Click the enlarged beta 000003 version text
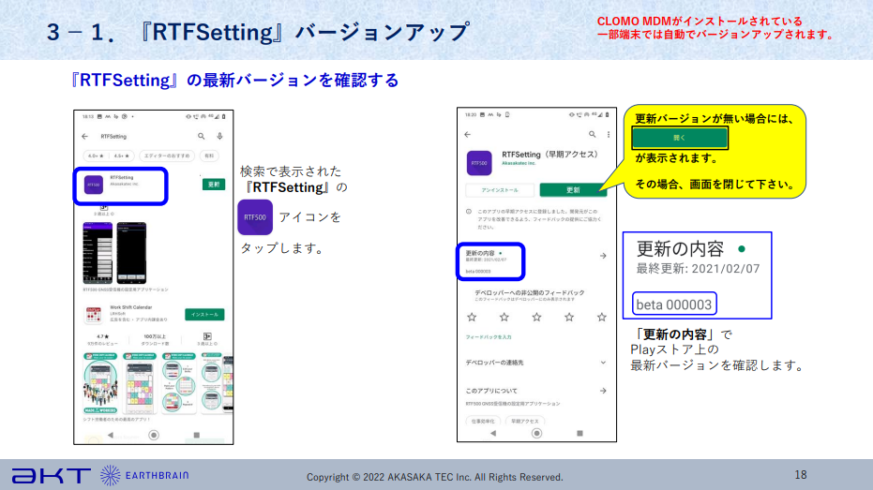Image resolution: width=873 pixels, height=490 pixels. (x=673, y=304)
